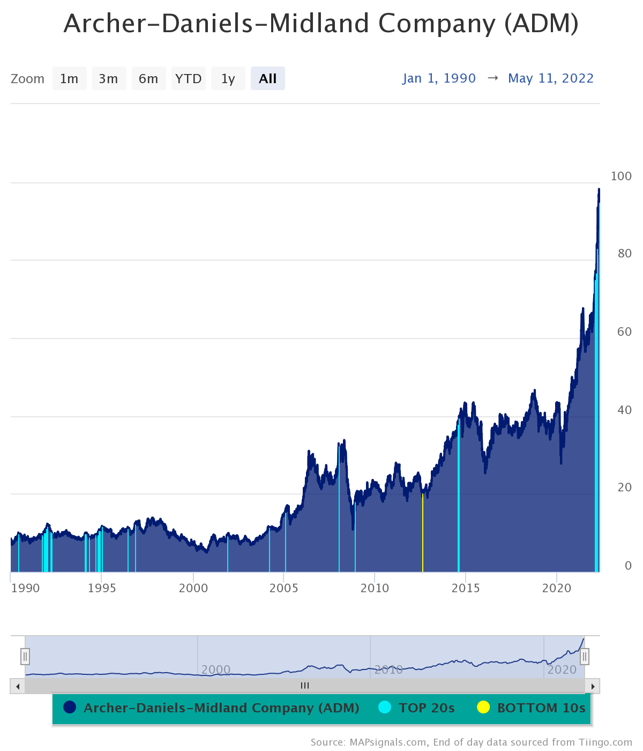Screen dimensions: 643x751
Task: Choose the 1y zoom range
Action: [x=228, y=78]
